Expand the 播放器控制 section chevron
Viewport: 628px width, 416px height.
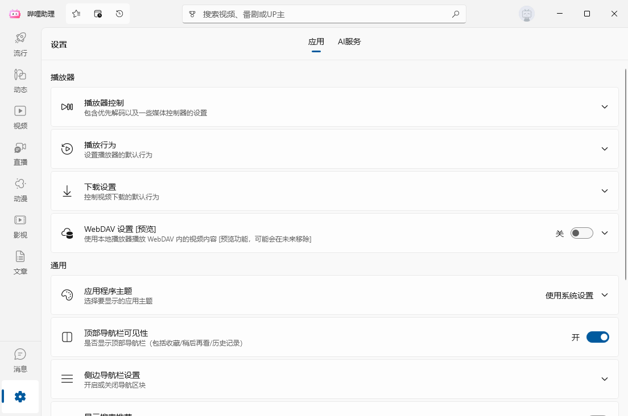pyautogui.click(x=605, y=107)
